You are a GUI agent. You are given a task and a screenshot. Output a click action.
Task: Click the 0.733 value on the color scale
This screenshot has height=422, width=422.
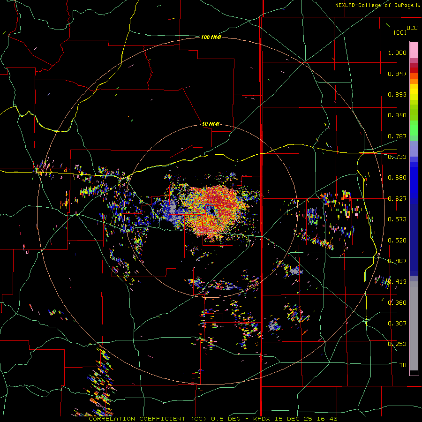pyautogui.click(x=397, y=157)
